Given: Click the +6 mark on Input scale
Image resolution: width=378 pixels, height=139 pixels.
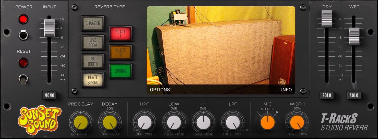Looking at the screenshot, I should [62, 19].
